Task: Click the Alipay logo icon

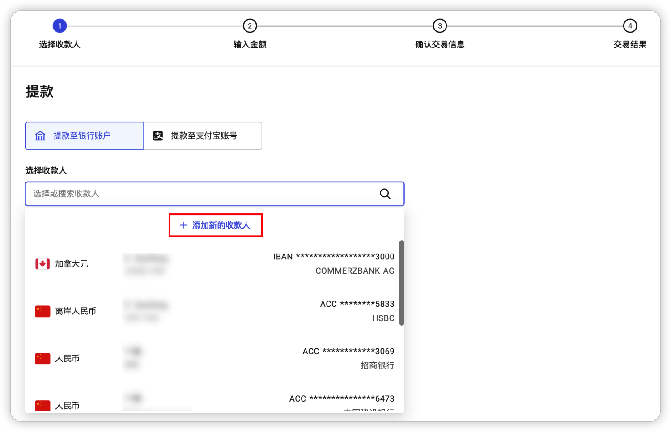Action: pos(158,136)
